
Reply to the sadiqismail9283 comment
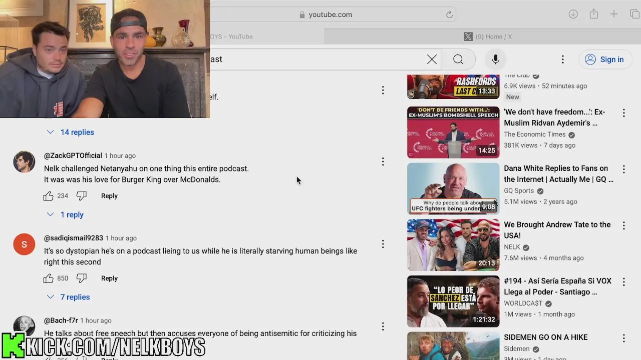[x=109, y=278]
